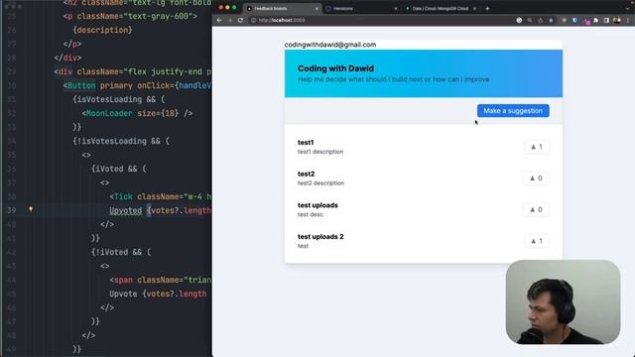Click the blue shield extension icon

(574, 20)
